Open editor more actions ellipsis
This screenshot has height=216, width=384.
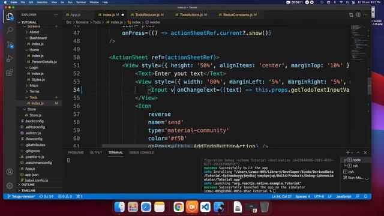point(365,14)
